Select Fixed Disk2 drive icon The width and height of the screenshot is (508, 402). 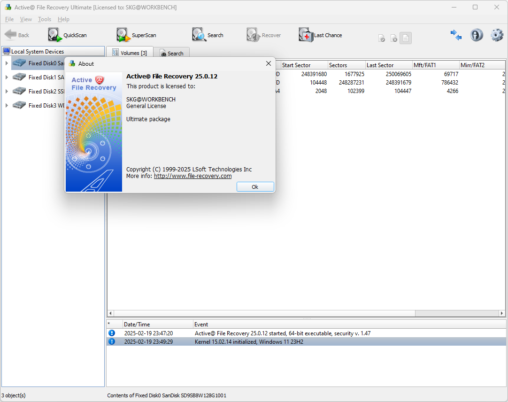[x=19, y=91]
